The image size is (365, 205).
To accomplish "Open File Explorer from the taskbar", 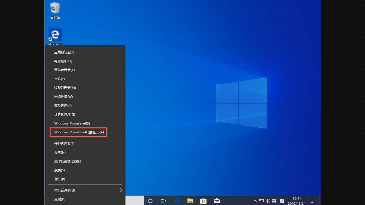I will [x=190, y=201].
